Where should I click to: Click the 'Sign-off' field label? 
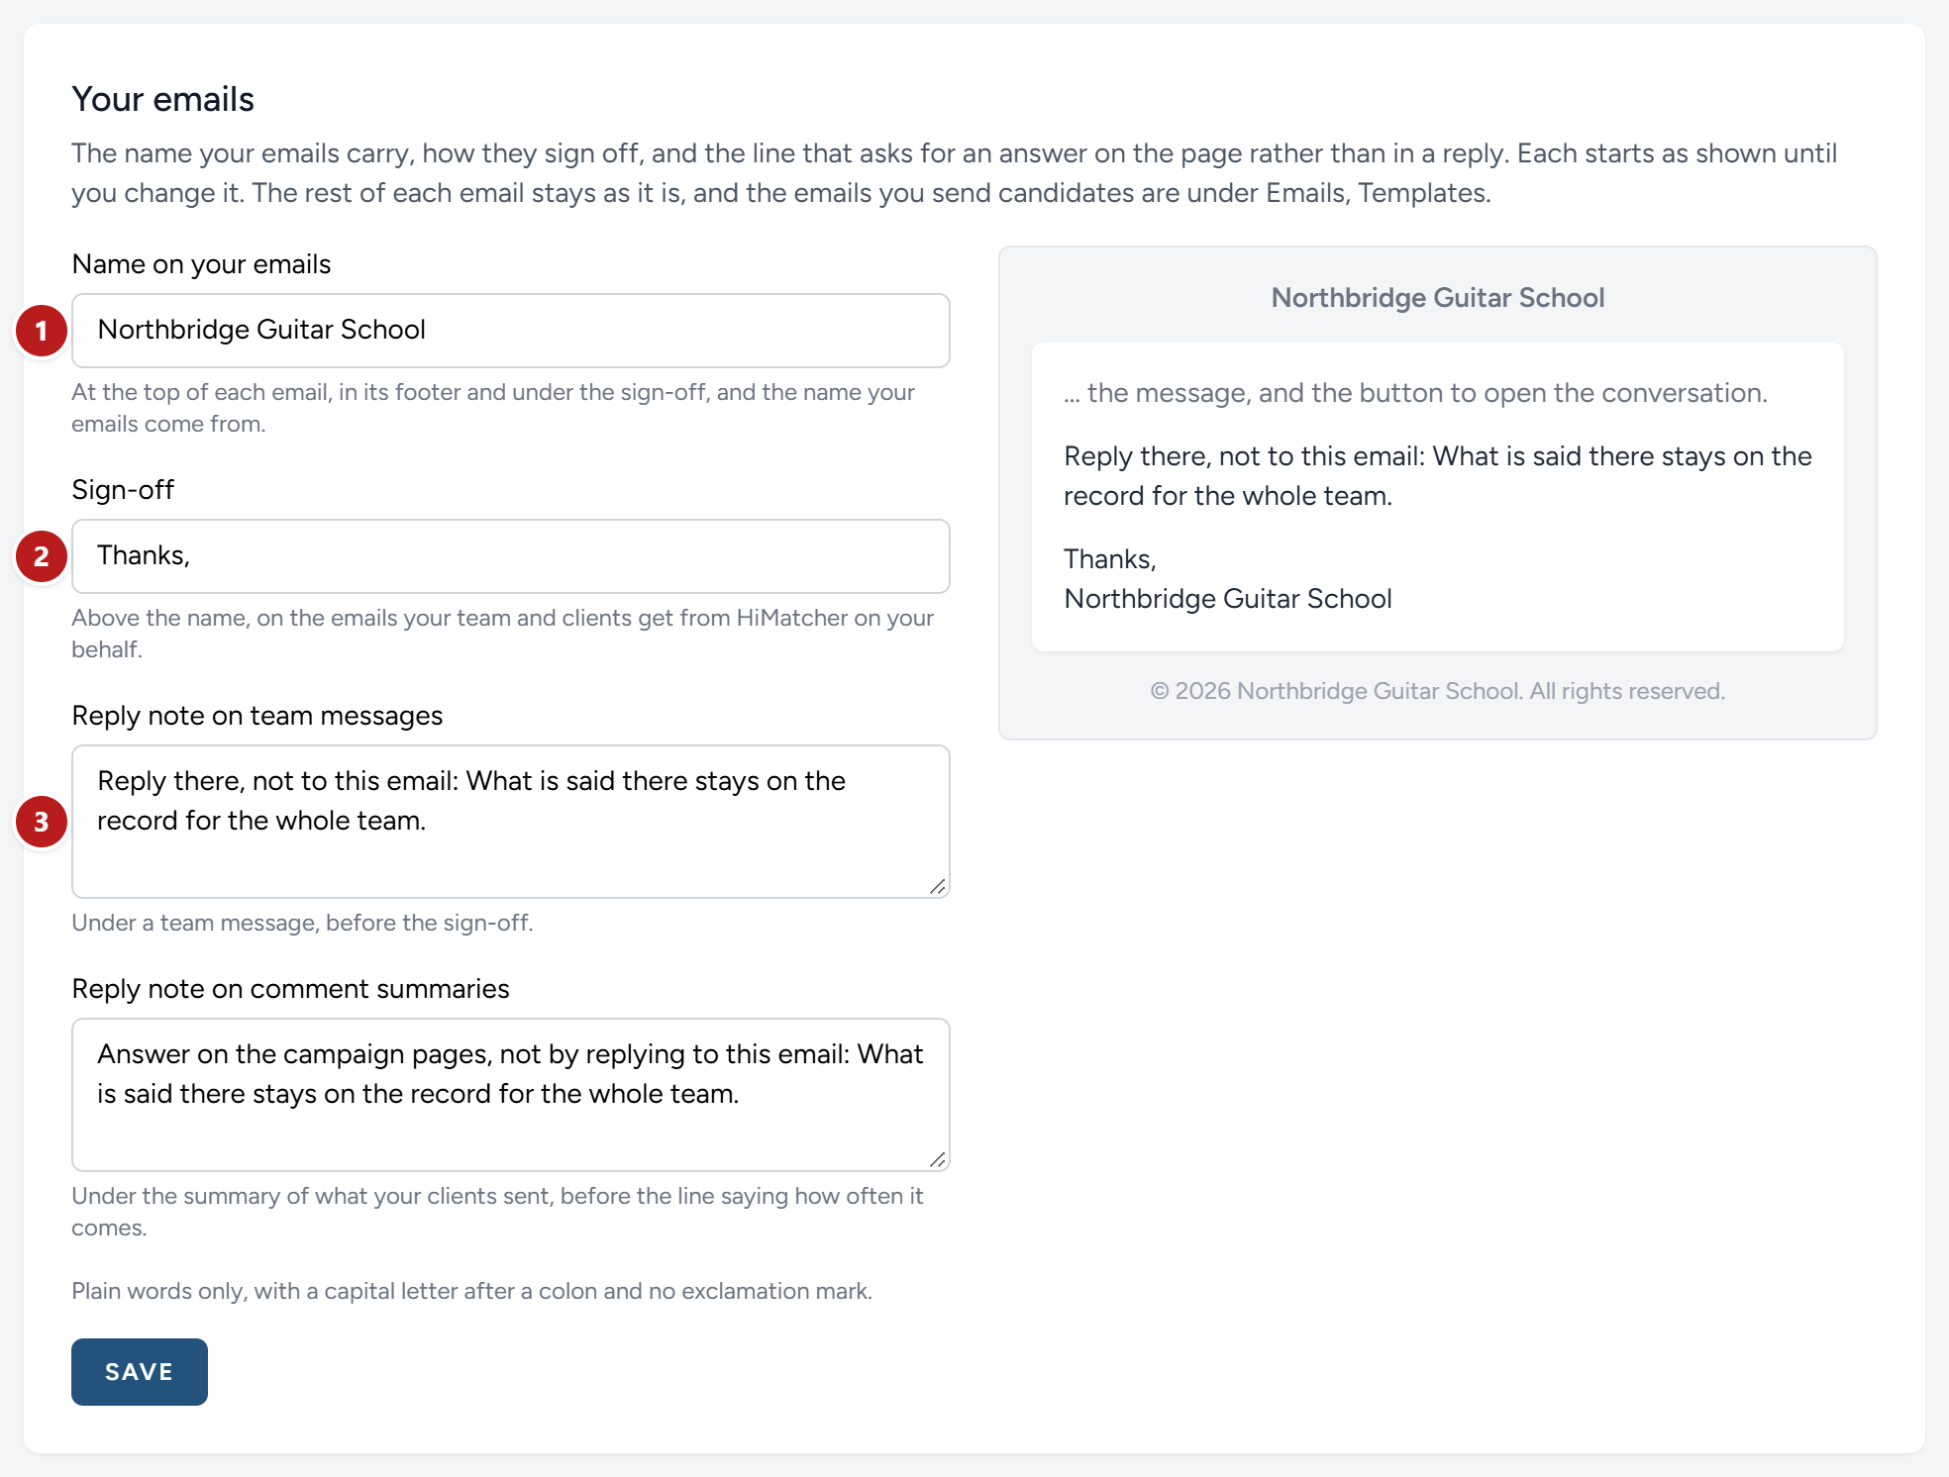pyautogui.click(x=123, y=490)
